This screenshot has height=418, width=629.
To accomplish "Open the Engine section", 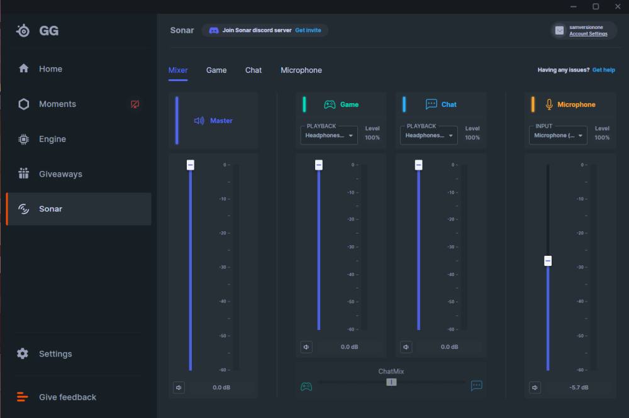I will tap(52, 140).
